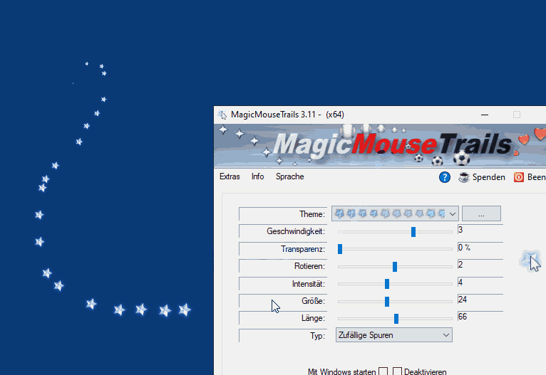
Task: Click the Länge slider handle
Action: coord(396,318)
